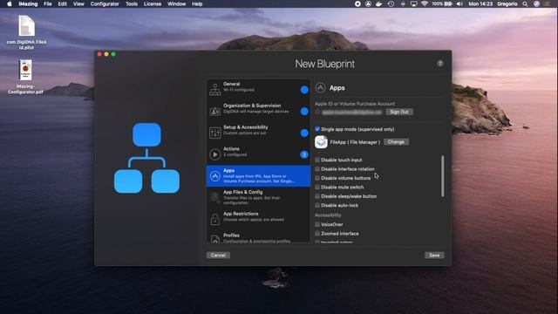Image resolution: width=558 pixels, height=314 pixels.
Task: Select the Profiles document icon
Action: tap(215, 239)
